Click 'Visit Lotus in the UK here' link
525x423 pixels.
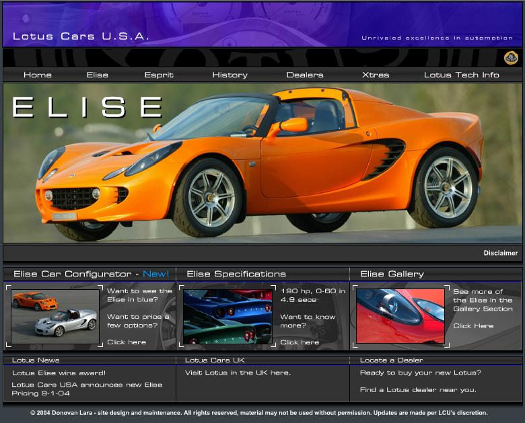pos(238,373)
